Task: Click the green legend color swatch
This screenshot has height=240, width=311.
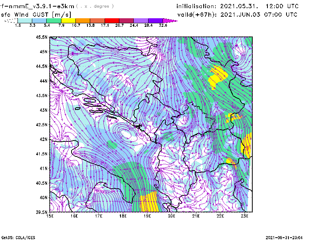Action: click(x=54, y=21)
